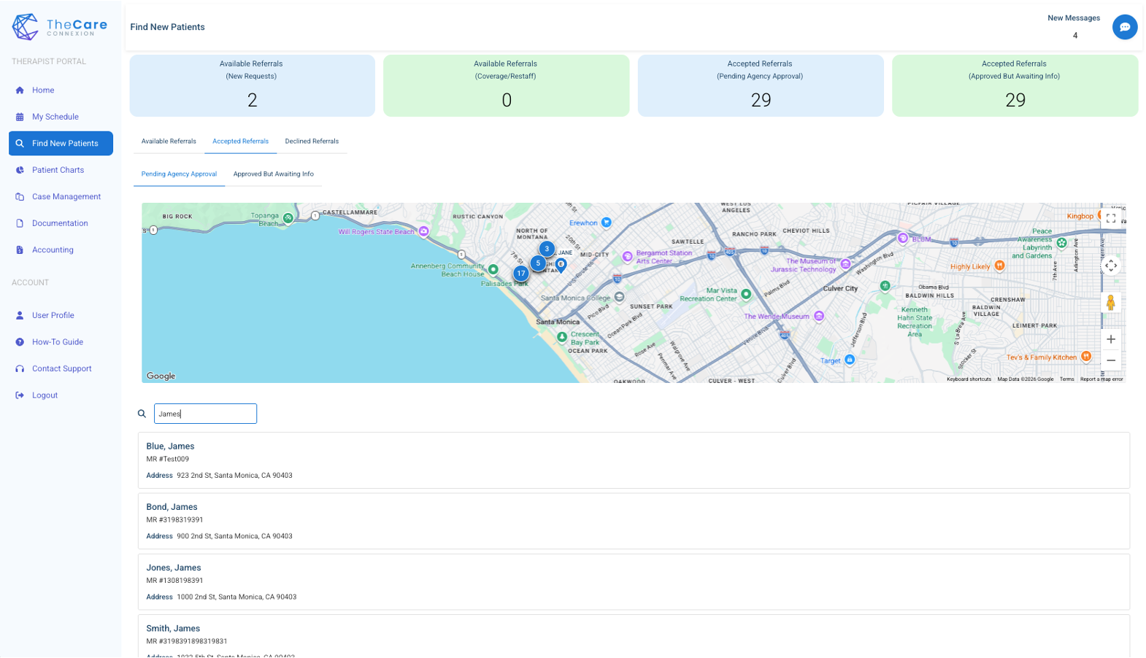The height and width of the screenshot is (658, 1146).
Task: Click Will Rogers State Beach marker
Action: [423, 231]
